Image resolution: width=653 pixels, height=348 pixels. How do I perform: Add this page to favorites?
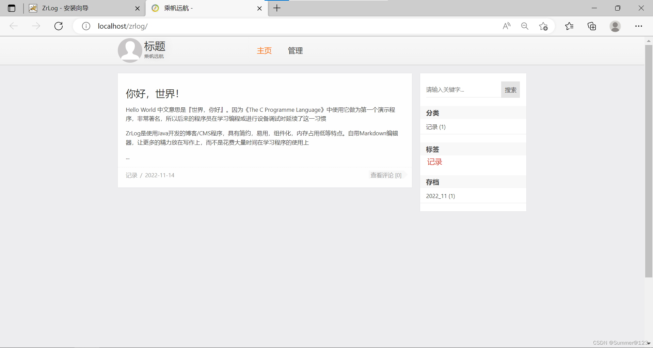543,26
